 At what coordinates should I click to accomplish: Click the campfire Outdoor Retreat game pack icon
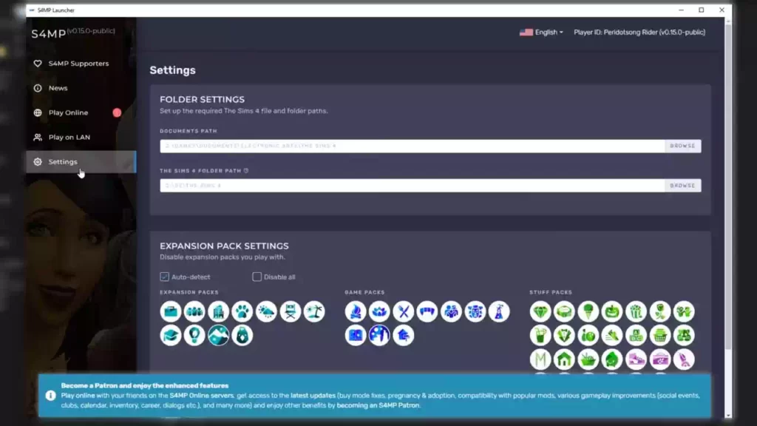(355, 311)
